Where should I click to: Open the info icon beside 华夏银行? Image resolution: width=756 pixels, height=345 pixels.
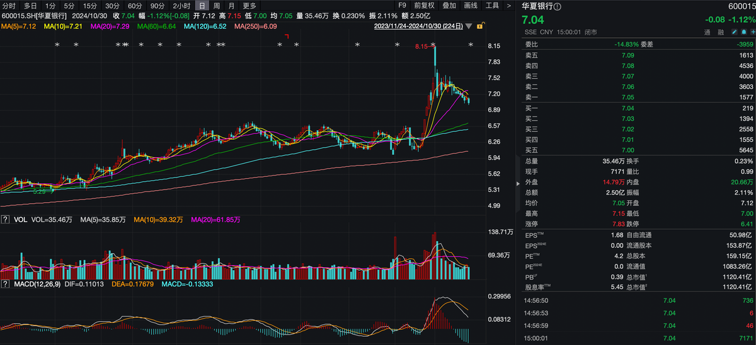(558, 6)
